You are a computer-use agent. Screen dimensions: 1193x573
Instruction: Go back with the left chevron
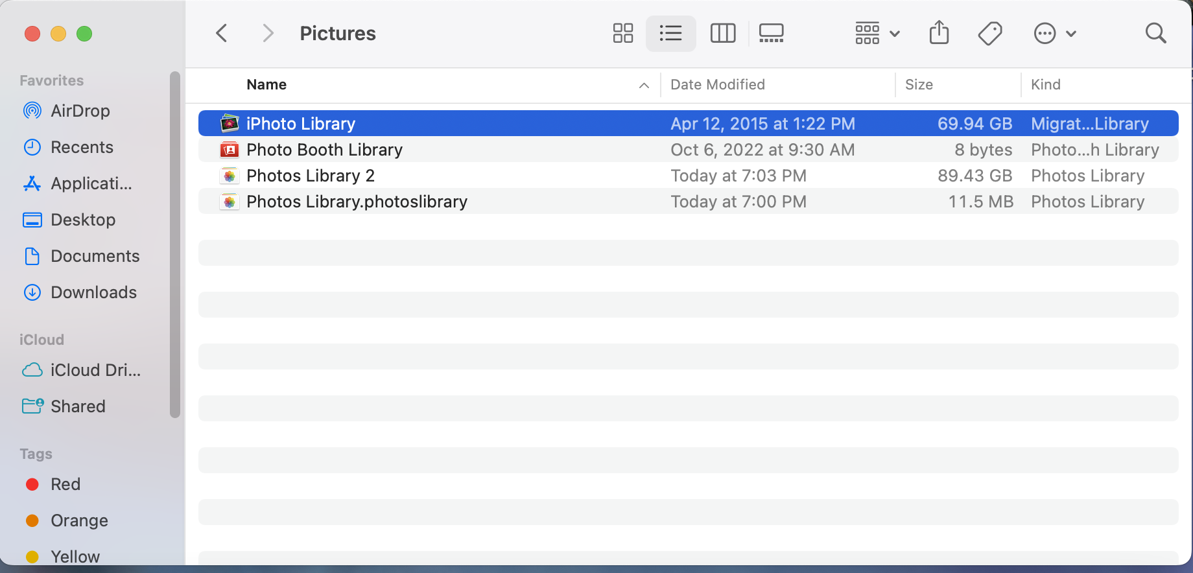pos(222,33)
